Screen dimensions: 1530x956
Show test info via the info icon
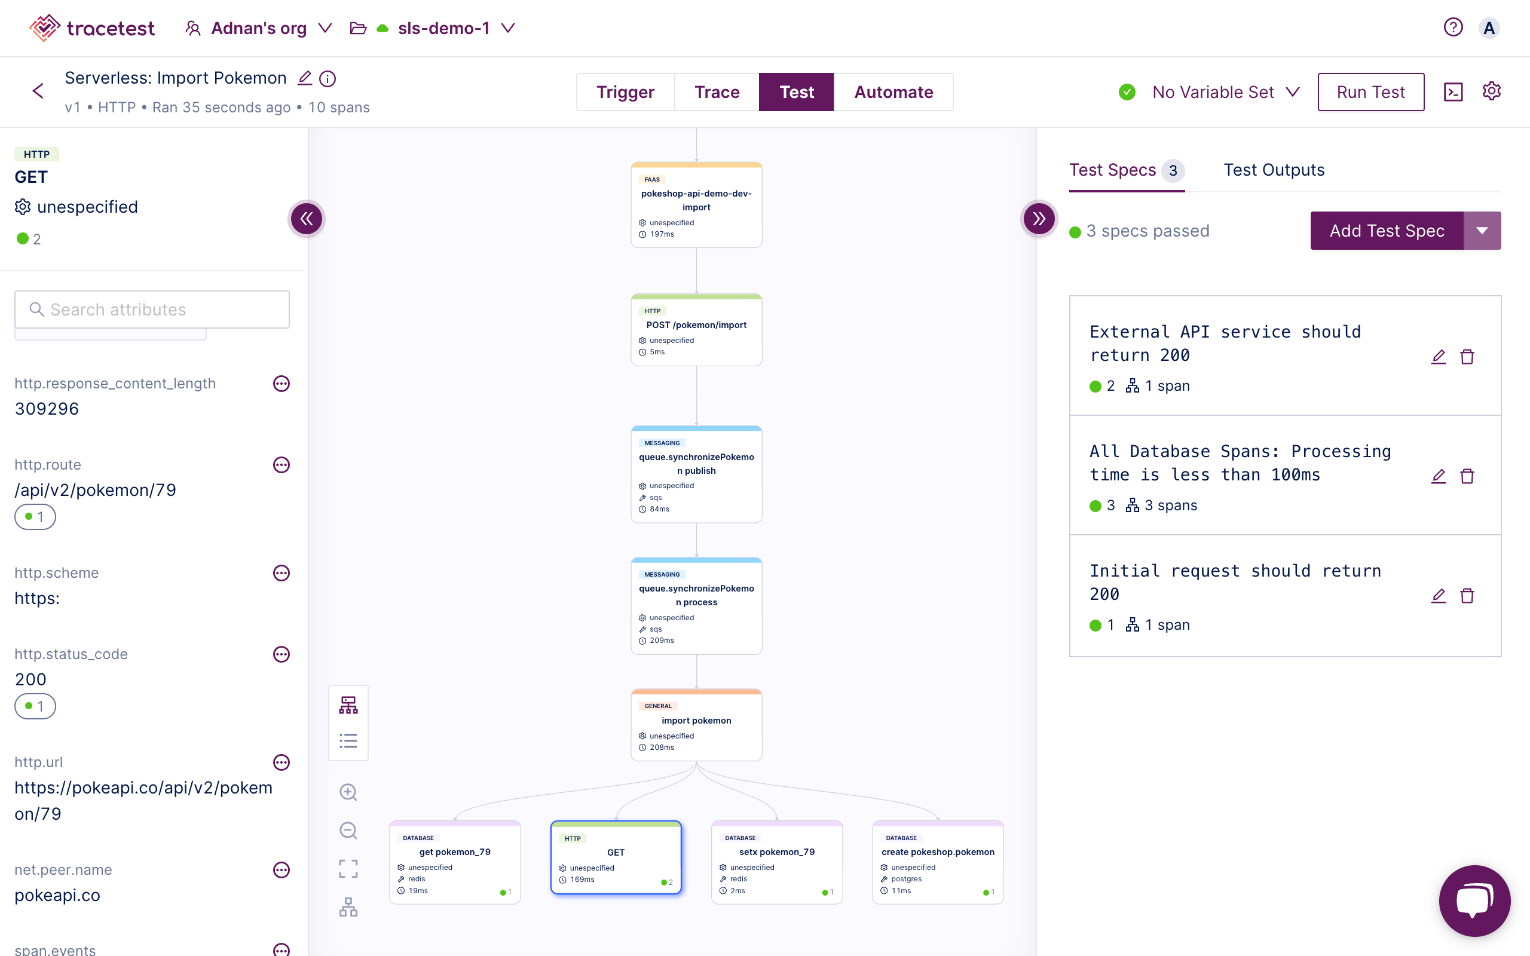(x=328, y=78)
